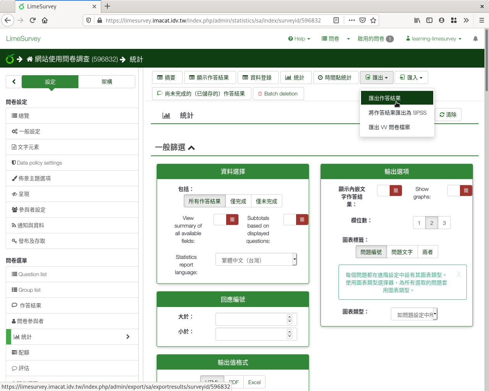Open the 匯入 import dropdown
The width and height of the screenshot is (489, 391).
(411, 78)
